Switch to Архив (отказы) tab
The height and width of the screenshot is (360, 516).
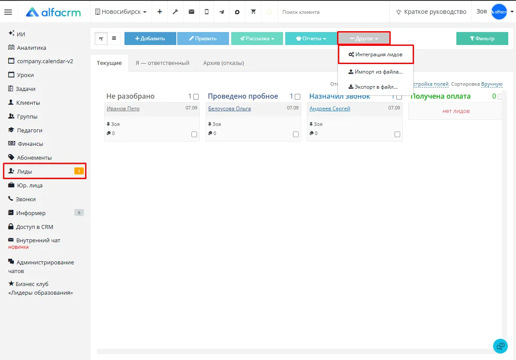point(223,63)
